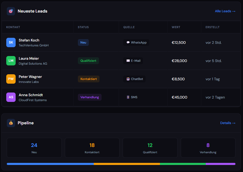The width and height of the screenshot is (243, 172).
Task: Click the blue segment of the pipeline bar
Action: 50,164
